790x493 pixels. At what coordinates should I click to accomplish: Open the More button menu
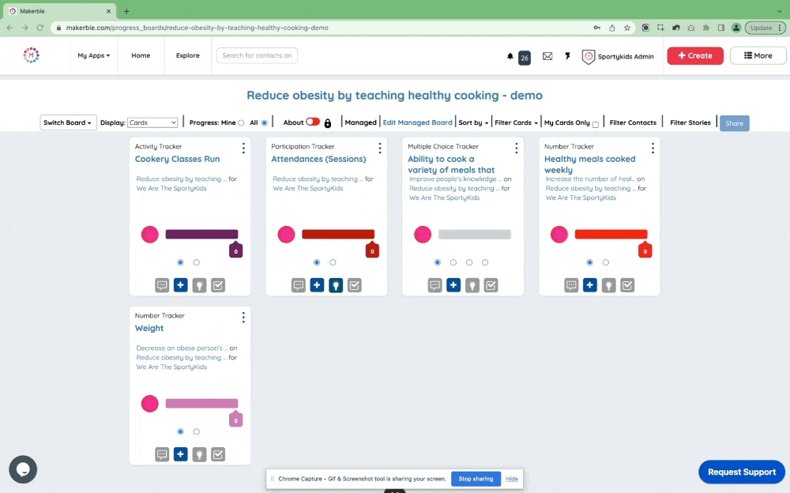[758, 55]
